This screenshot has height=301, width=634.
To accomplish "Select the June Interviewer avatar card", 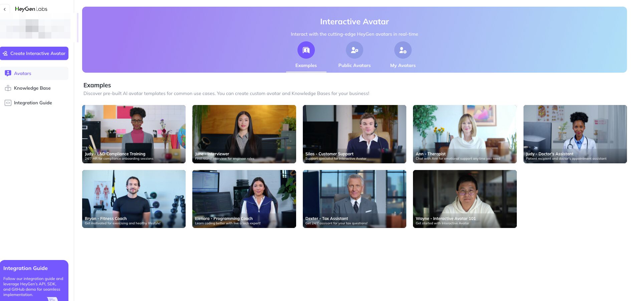I will 244,134.
